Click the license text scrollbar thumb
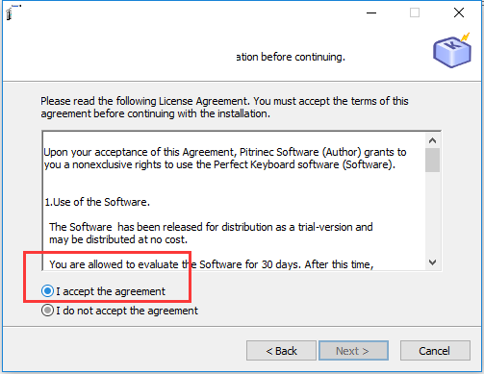 432,160
